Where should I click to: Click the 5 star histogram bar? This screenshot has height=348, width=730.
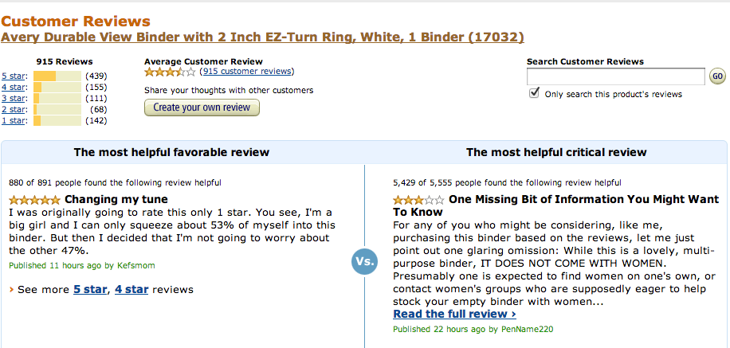(57, 76)
